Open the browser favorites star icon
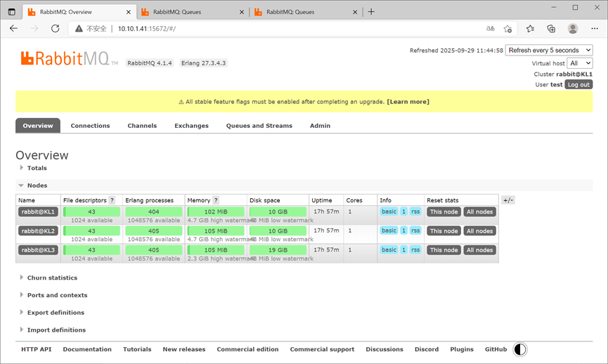The height and width of the screenshot is (364, 608). [x=530, y=28]
